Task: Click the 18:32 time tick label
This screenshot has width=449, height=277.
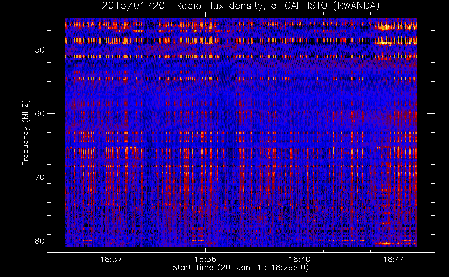Action: point(111,260)
